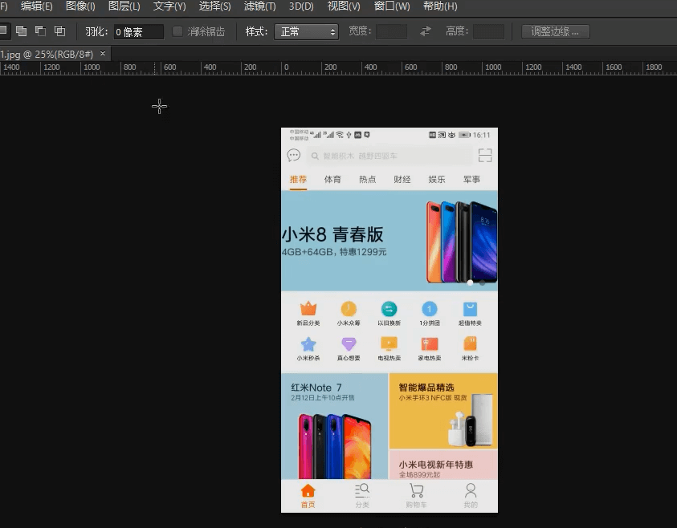Open the 图层(L) menu
Image resolution: width=677 pixels, height=528 pixels.
tap(124, 6)
